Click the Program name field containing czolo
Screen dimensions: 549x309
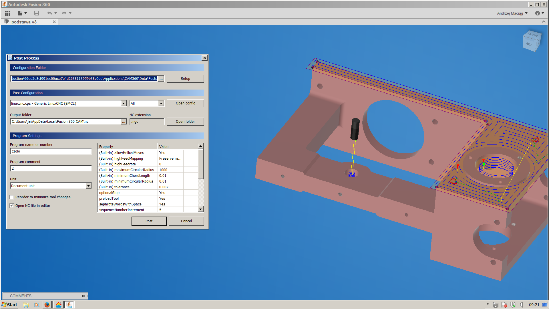pos(51,151)
